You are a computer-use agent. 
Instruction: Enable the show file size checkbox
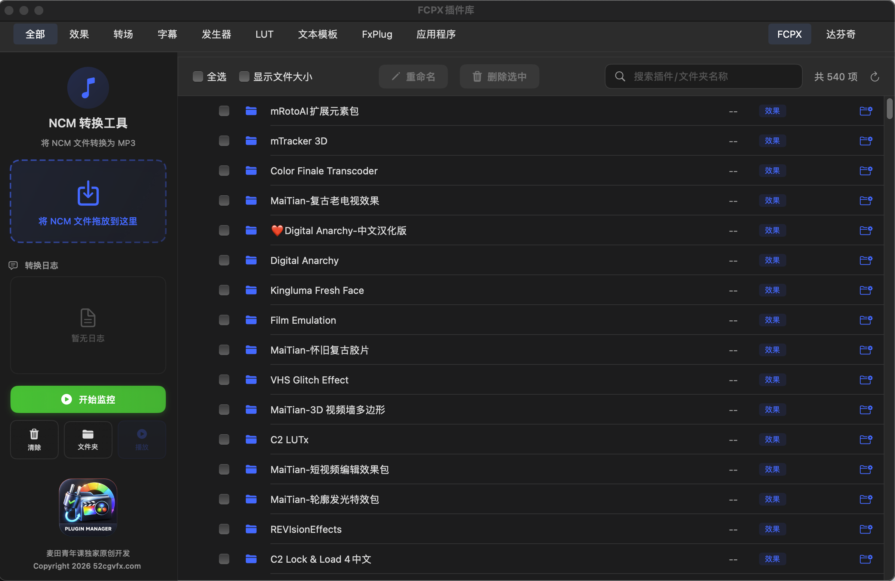tap(244, 77)
